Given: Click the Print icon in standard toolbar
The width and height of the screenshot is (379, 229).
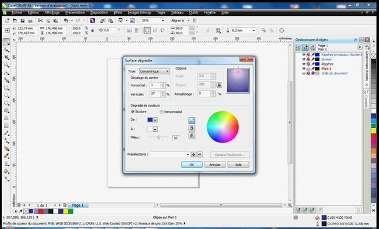Looking at the screenshot, I should click(29, 21).
